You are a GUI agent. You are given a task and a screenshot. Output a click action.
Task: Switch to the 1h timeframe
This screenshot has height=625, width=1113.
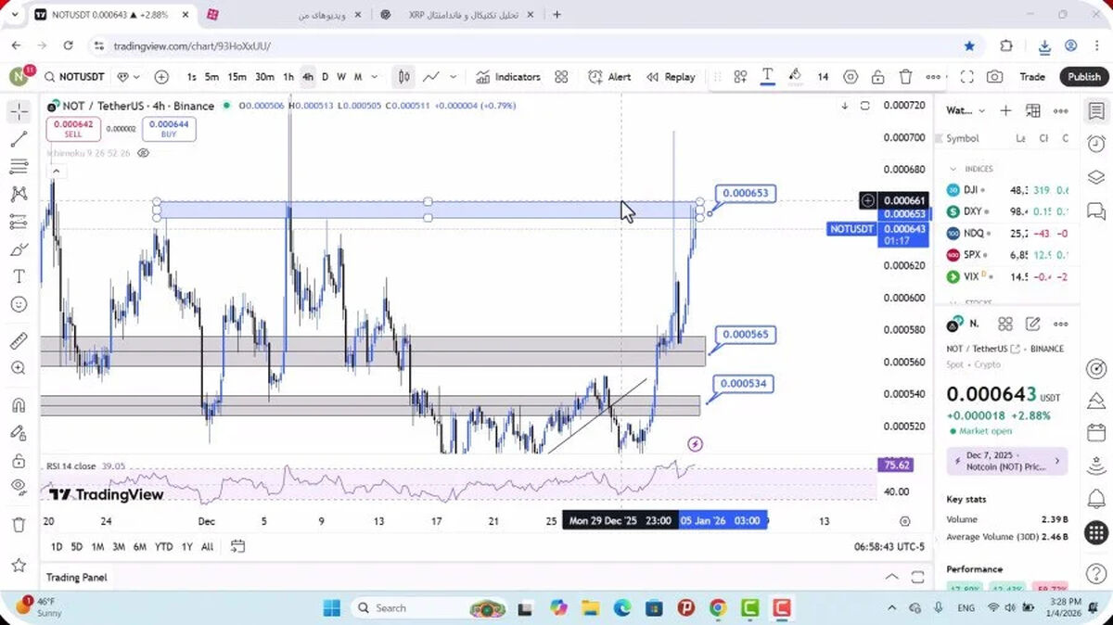[x=288, y=77]
